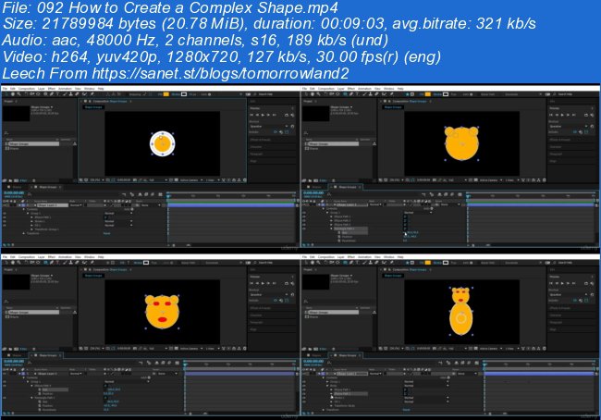Click the Reset link for Transform in the orange-circle frame
The height and width of the screenshot is (420, 601).
(106, 233)
